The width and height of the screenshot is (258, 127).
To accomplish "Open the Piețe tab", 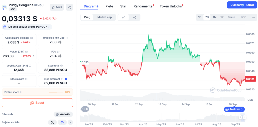I will (109, 6).
